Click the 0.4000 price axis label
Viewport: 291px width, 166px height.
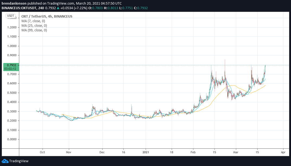click(12, 102)
